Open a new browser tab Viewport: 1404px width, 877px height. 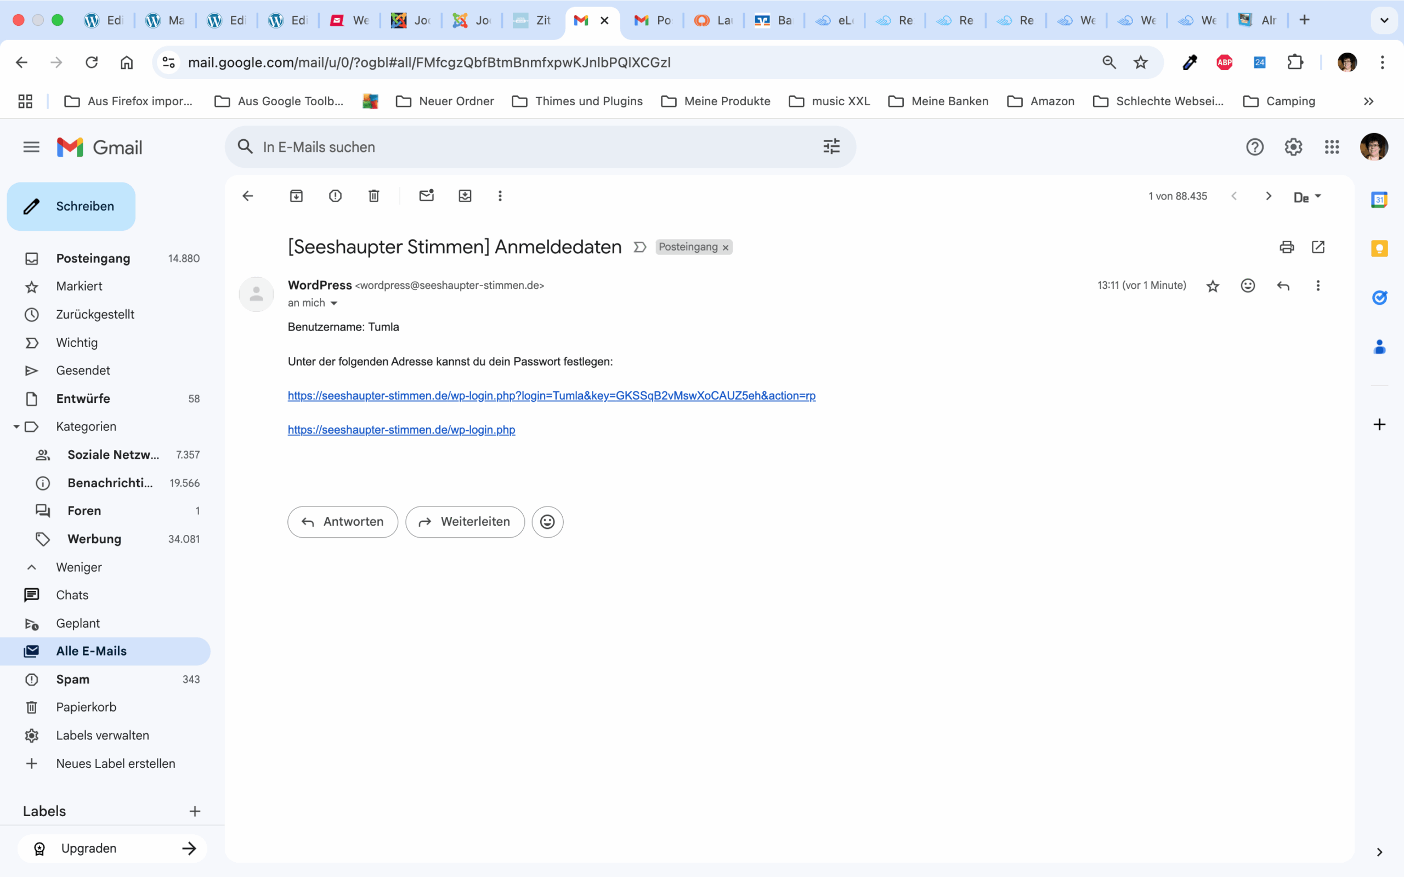(1305, 20)
